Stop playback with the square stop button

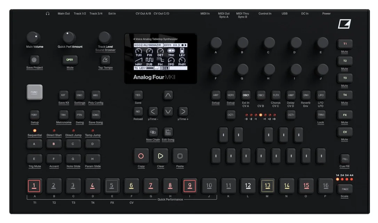(x=180, y=156)
